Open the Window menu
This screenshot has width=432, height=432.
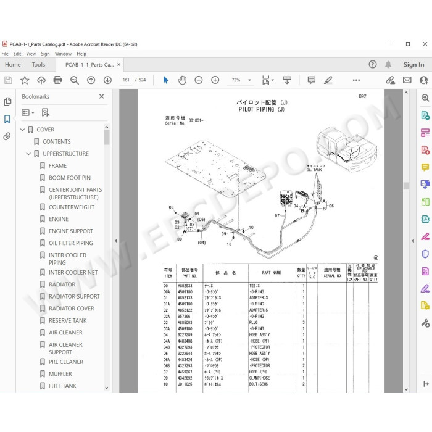tap(63, 54)
